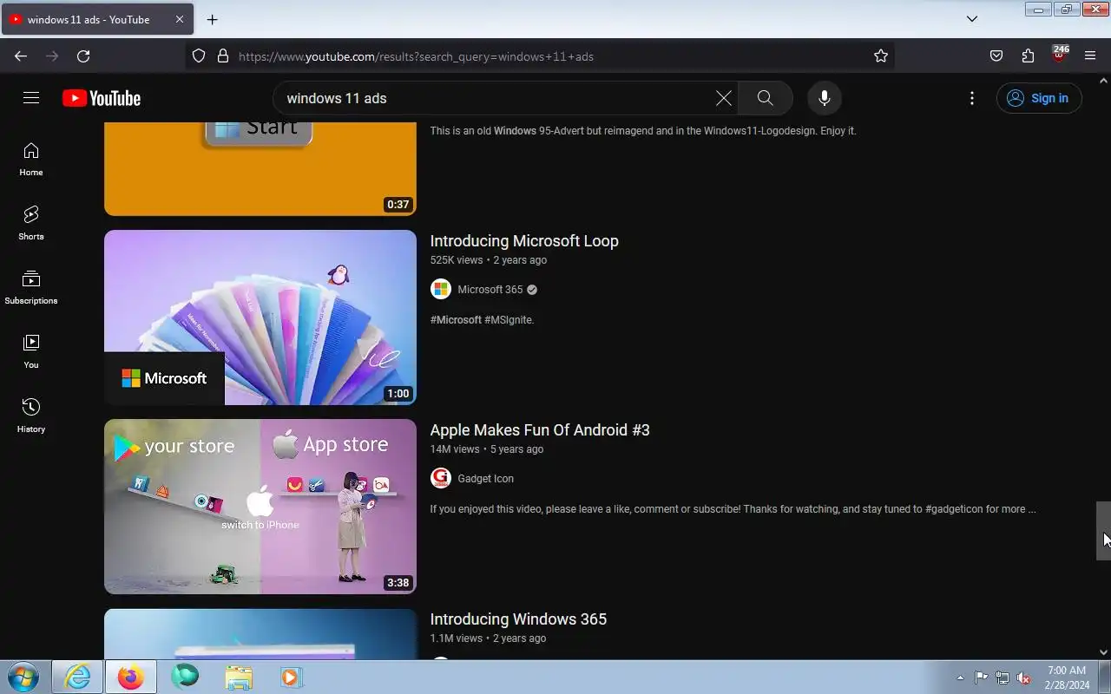Click the muted volume tray icon
This screenshot has width=1111, height=694.
[x=1023, y=678]
